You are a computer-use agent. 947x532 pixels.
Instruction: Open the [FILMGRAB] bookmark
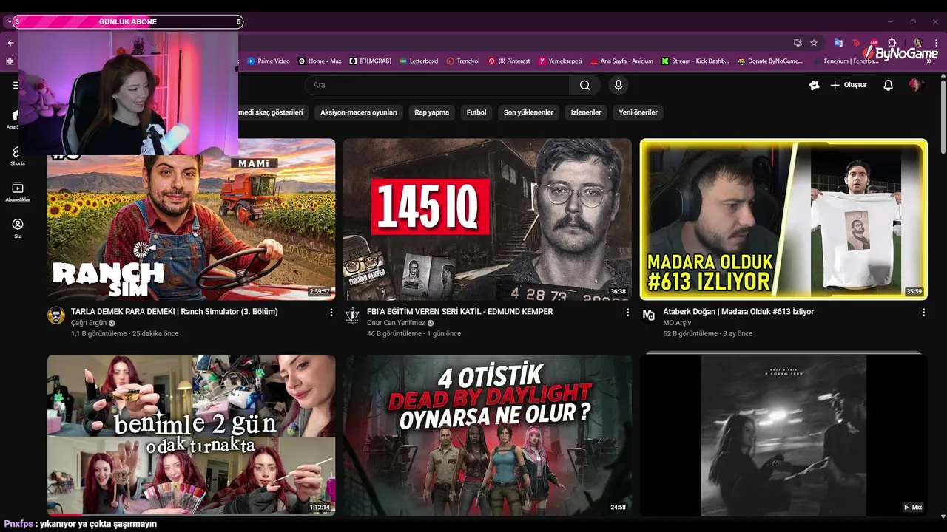point(371,61)
